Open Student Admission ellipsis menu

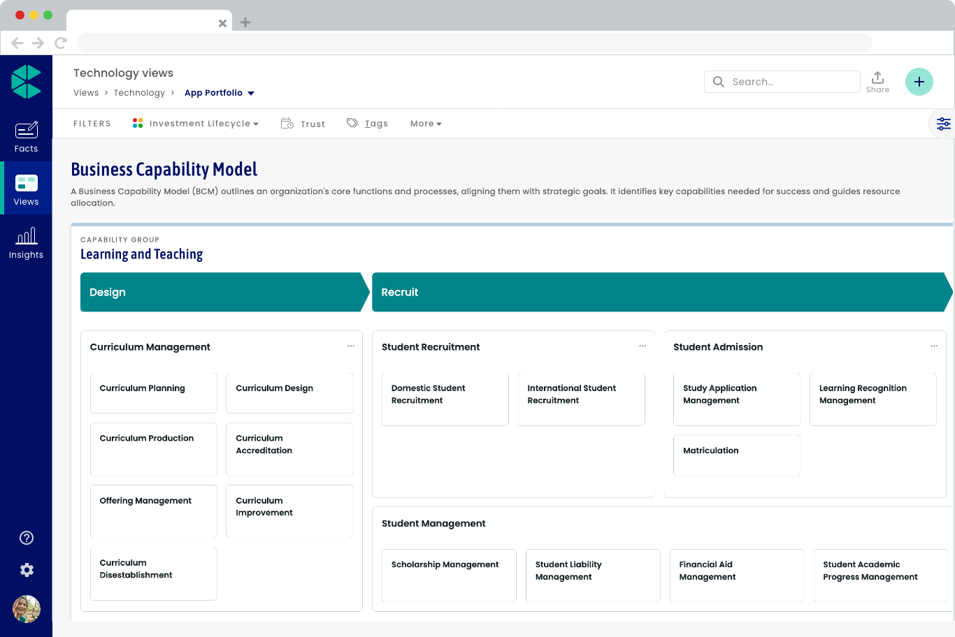pyautogui.click(x=934, y=346)
